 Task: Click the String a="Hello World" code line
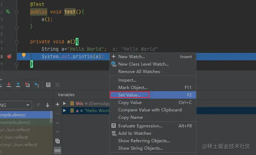coord(74,49)
